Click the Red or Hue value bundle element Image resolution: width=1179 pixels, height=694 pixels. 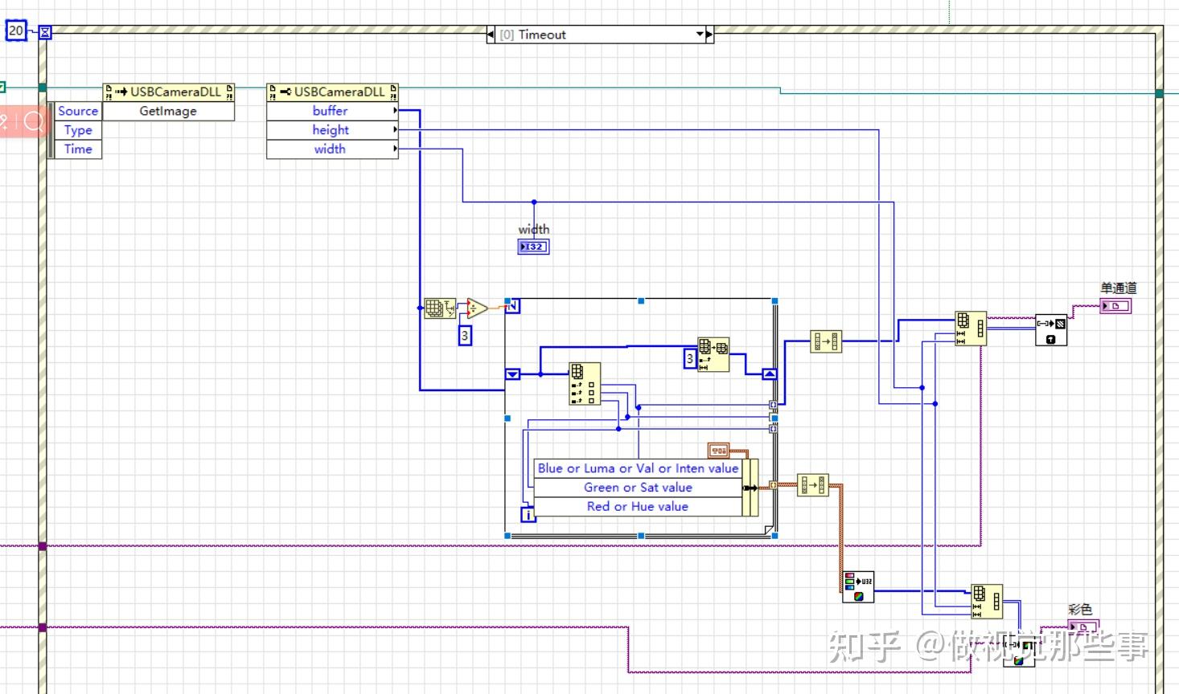pyautogui.click(x=638, y=506)
